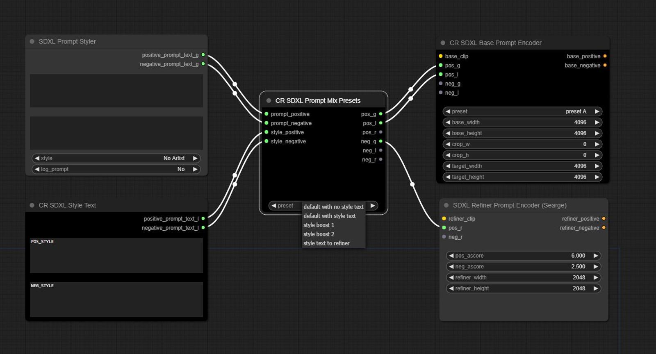Increase pos_ascore value
656x354 pixels.
596,256
